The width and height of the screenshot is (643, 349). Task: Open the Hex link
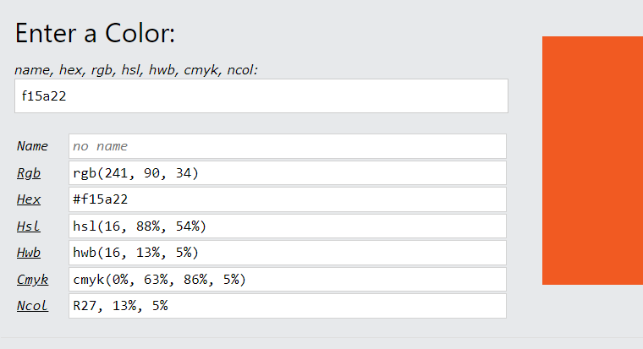point(29,199)
